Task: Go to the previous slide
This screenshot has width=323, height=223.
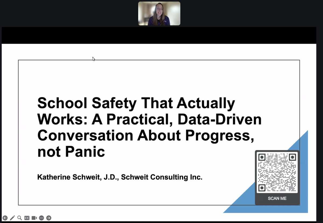Action: click(5, 218)
